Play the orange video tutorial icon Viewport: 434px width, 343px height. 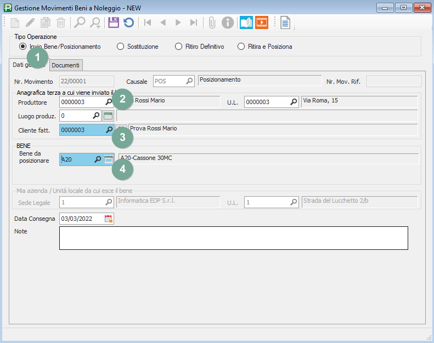(x=262, y=22)
